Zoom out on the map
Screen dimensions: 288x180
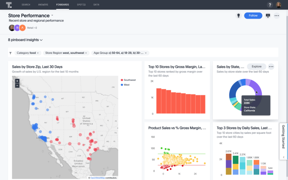pyautogui.click(x=17, y=85)
